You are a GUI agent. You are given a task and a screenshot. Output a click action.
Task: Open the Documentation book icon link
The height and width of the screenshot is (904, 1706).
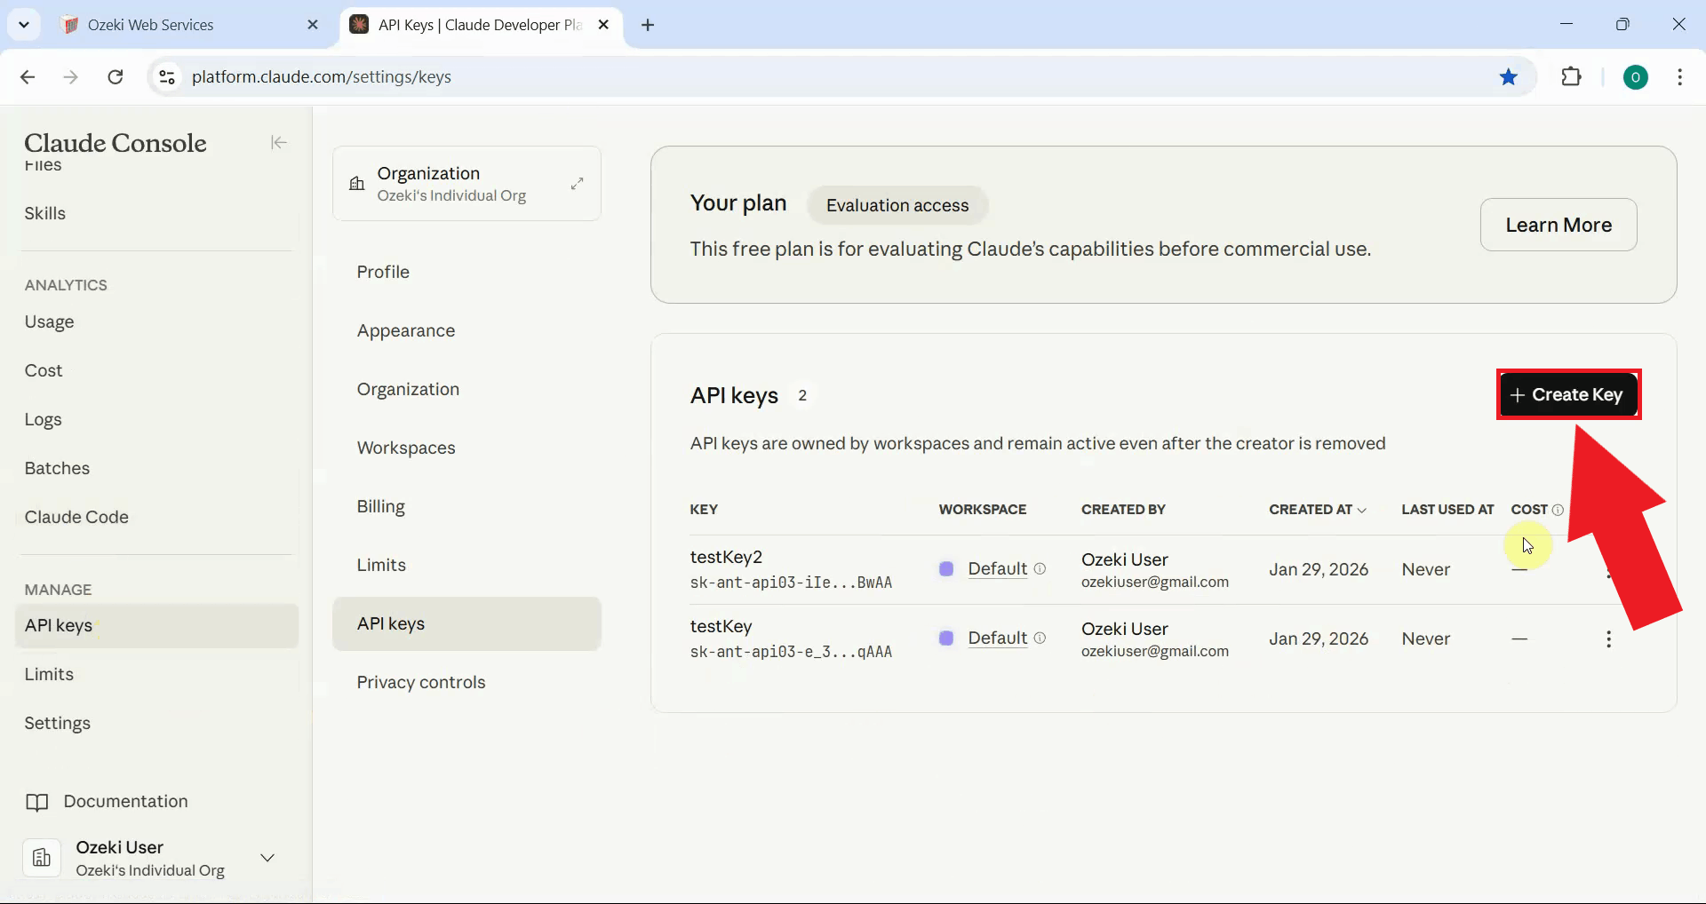coord(36,803)
